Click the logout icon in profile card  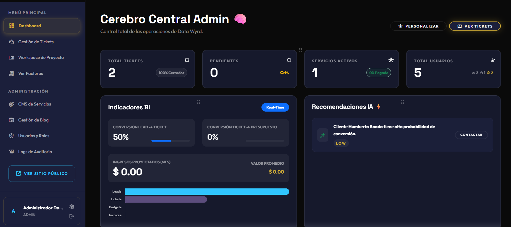[x=72, y=216]
